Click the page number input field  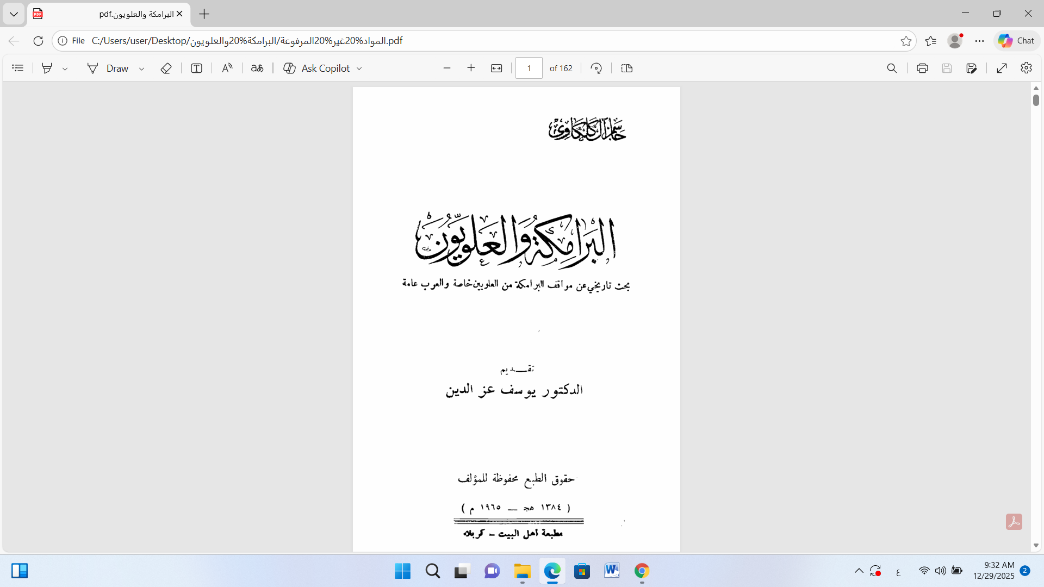[x=529, y=68]
